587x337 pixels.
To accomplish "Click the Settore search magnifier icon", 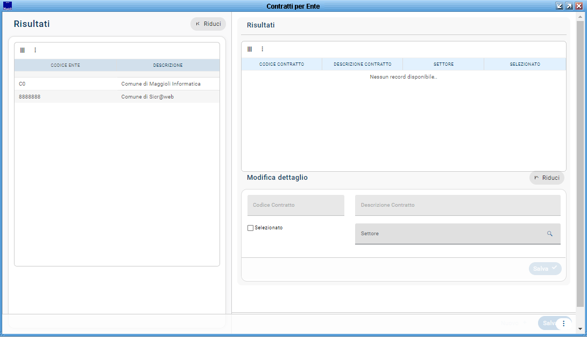I will click(549, 234).
